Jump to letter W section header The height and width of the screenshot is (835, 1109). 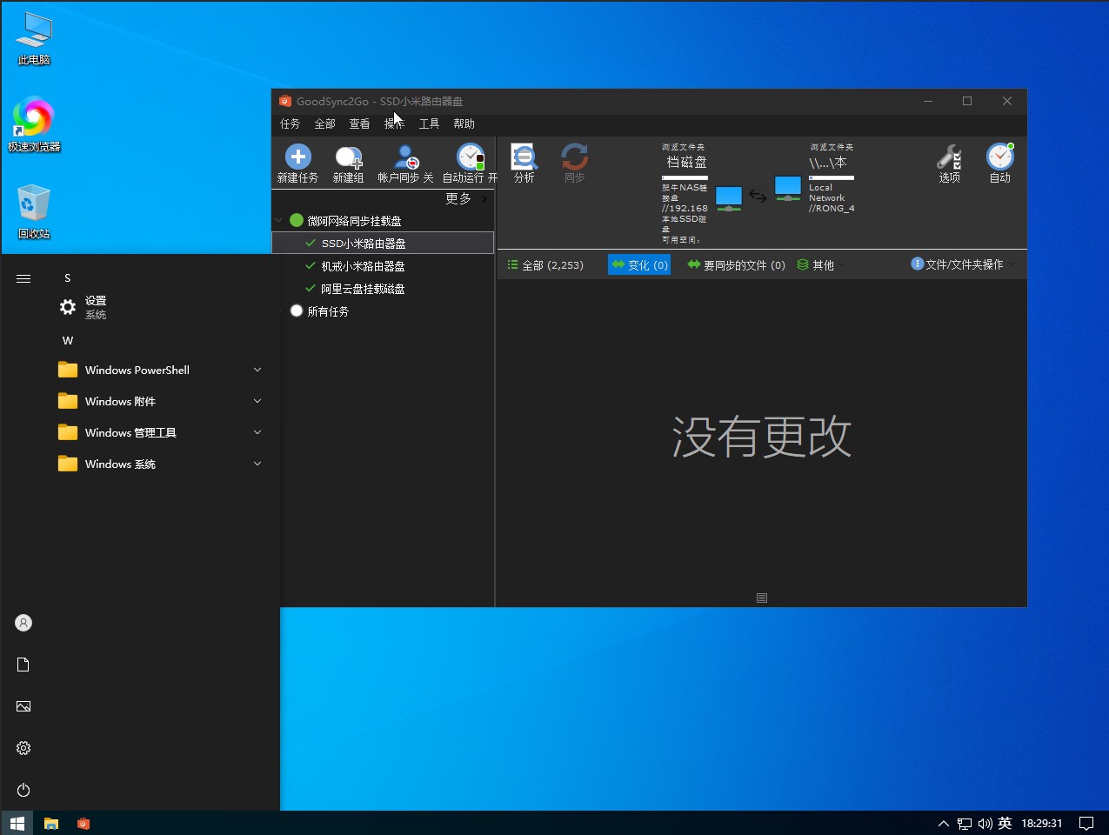tap(68, 340)
